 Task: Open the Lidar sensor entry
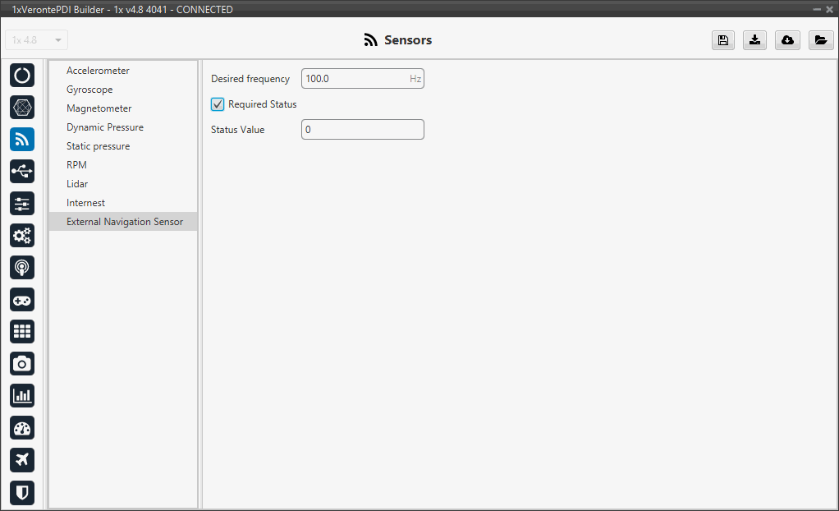pyautogui.click(x=77, y=184)
